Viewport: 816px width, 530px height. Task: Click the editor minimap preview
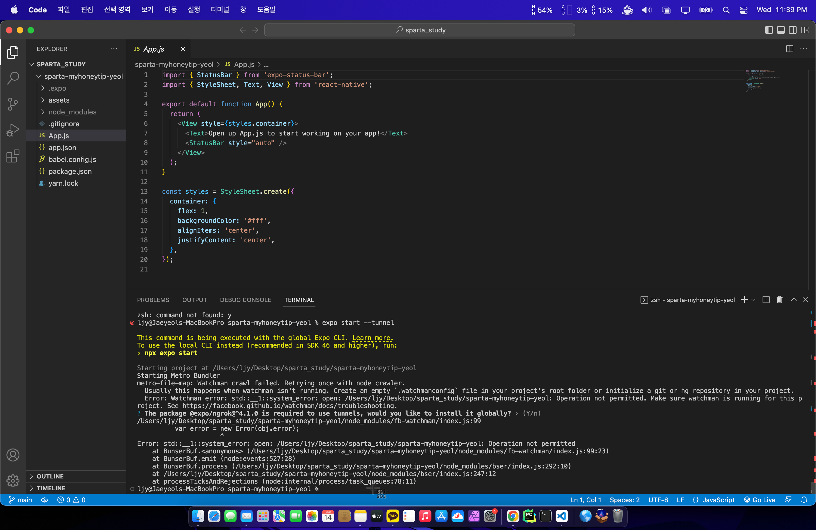tap(763, 81)
